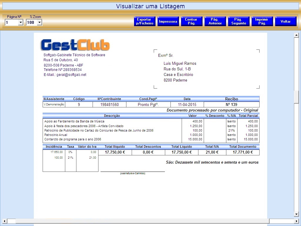
Task: Click the vertical scrollbar up arrow
Action: 296,35
